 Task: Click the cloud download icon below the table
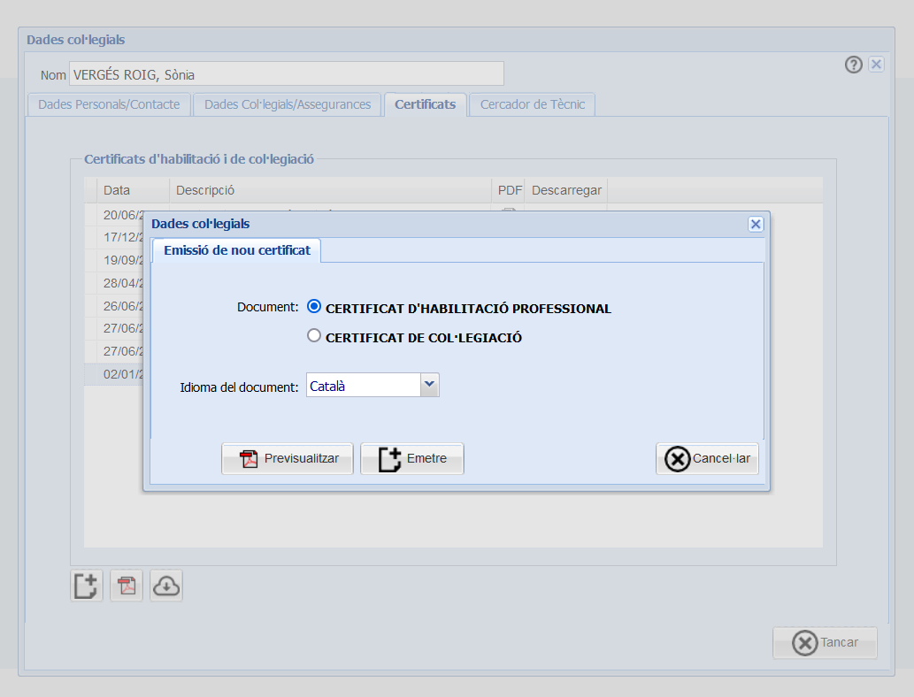point(166,586)
